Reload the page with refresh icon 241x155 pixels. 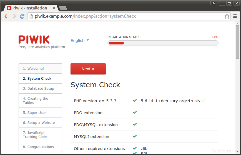(x=22, y=16)
